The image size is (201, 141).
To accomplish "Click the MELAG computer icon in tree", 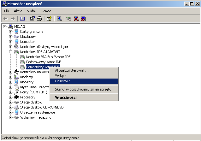I will coord(10,26).
